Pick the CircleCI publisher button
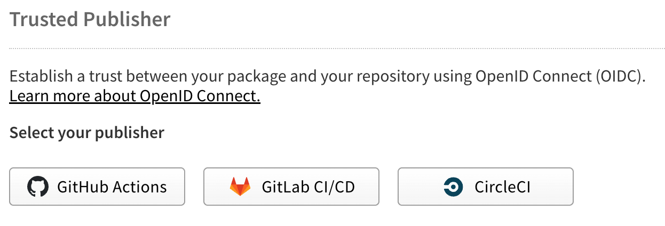 (485, 187)
